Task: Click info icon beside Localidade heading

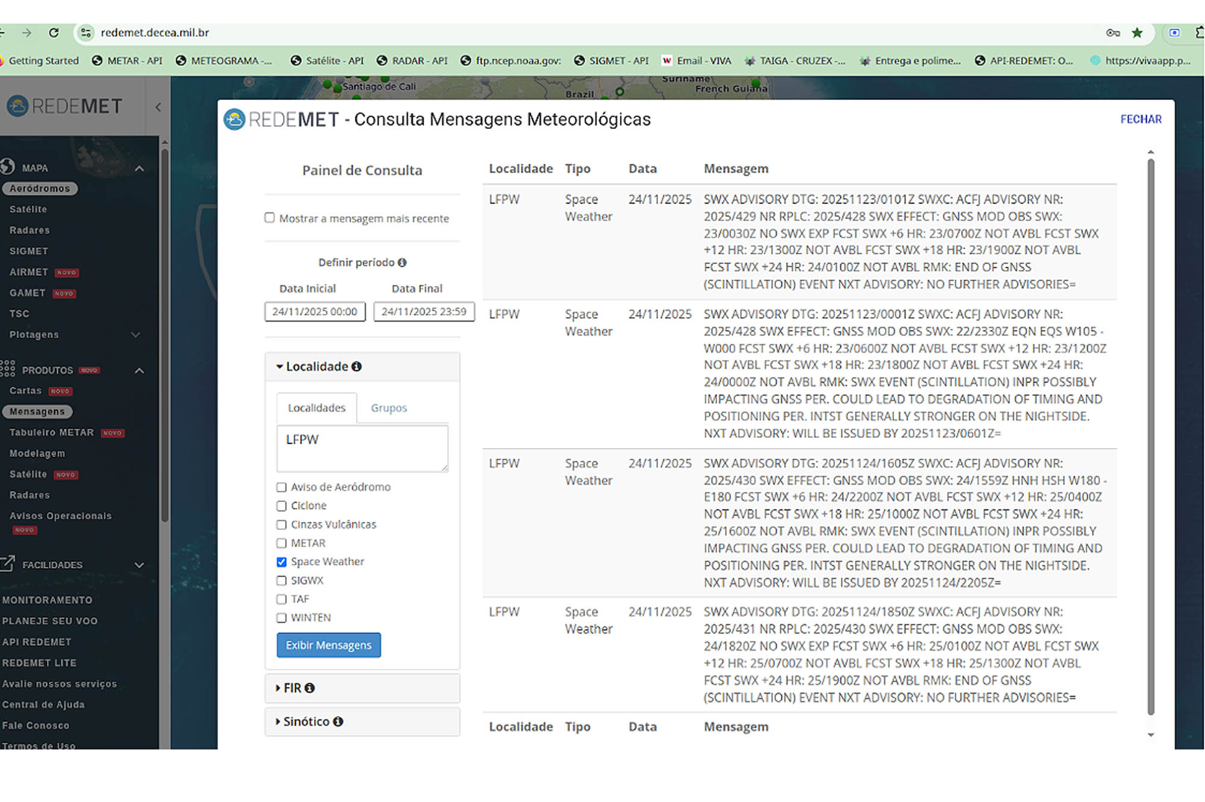Action: coord(357,366)
